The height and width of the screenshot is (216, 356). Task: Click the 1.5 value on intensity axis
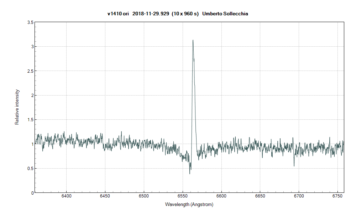coord(31,120)
